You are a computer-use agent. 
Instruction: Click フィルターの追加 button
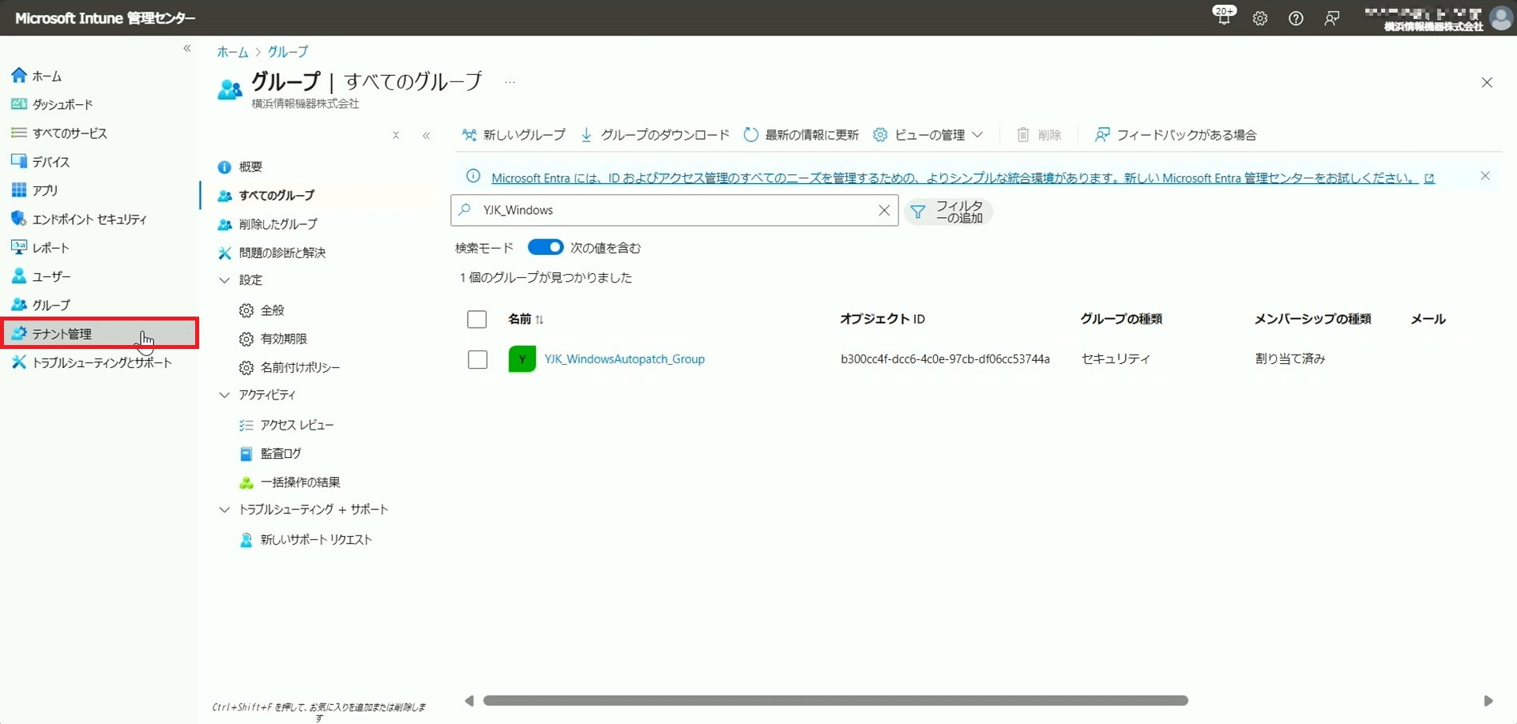pyautogui.click(x=948, y=212)
